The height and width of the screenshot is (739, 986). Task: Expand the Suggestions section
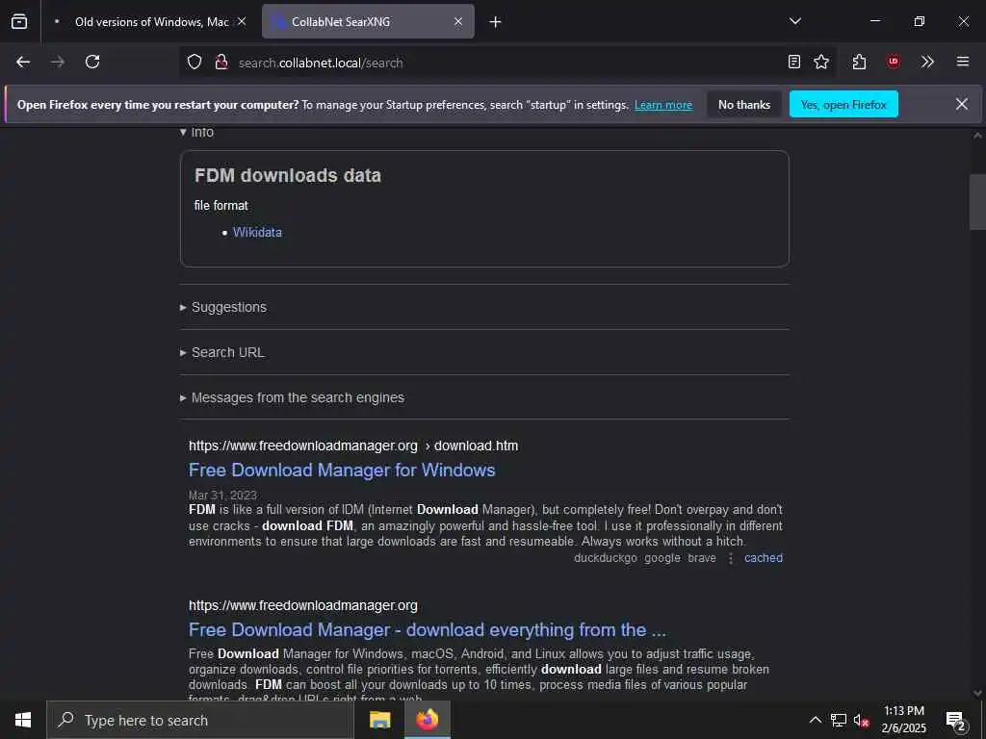click(x=223, y=307)
